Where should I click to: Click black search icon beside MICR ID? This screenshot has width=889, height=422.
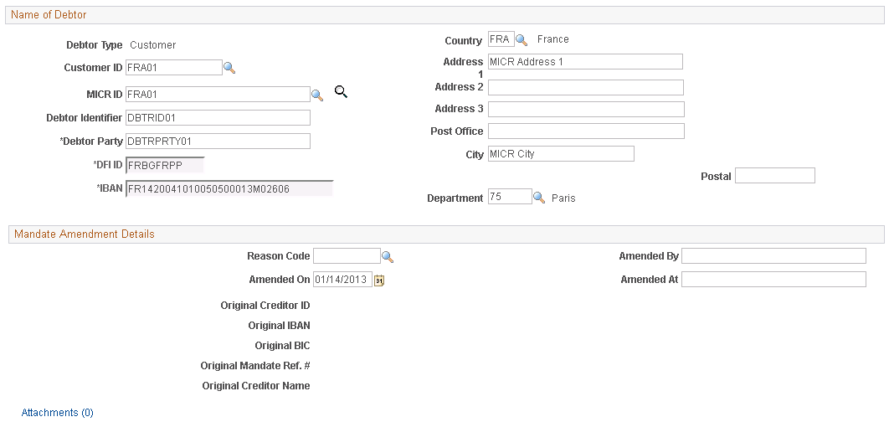pyautogui.click(x=341, y=91)
